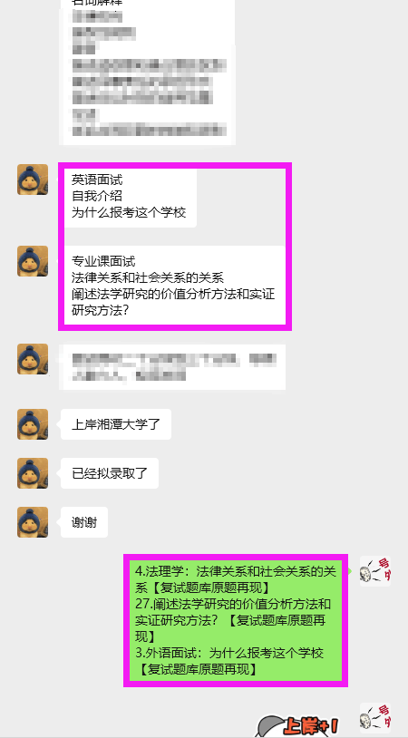Open the 上岸+1 sticker image
This screenshot has height=738, width=408.
point(298,726)
